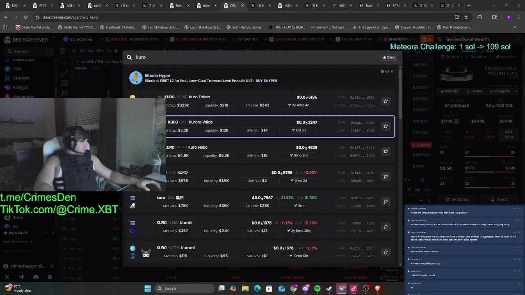The height and width of the screenshot is (295, 525).
Task: Click the Bitcoin Hyper ad logo
Action: [x=136, y=78]
